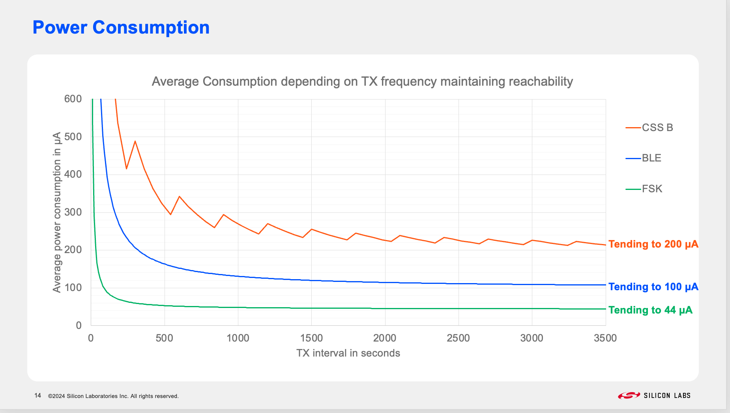Click the orange CSS B legend line
Screen dimensions: 730x413
633,128
